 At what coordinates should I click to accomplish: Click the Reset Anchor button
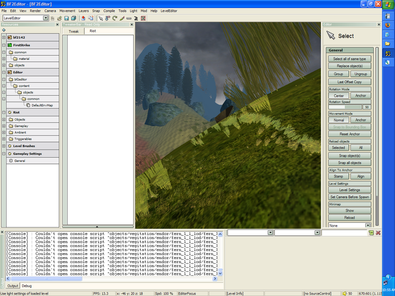350,134
